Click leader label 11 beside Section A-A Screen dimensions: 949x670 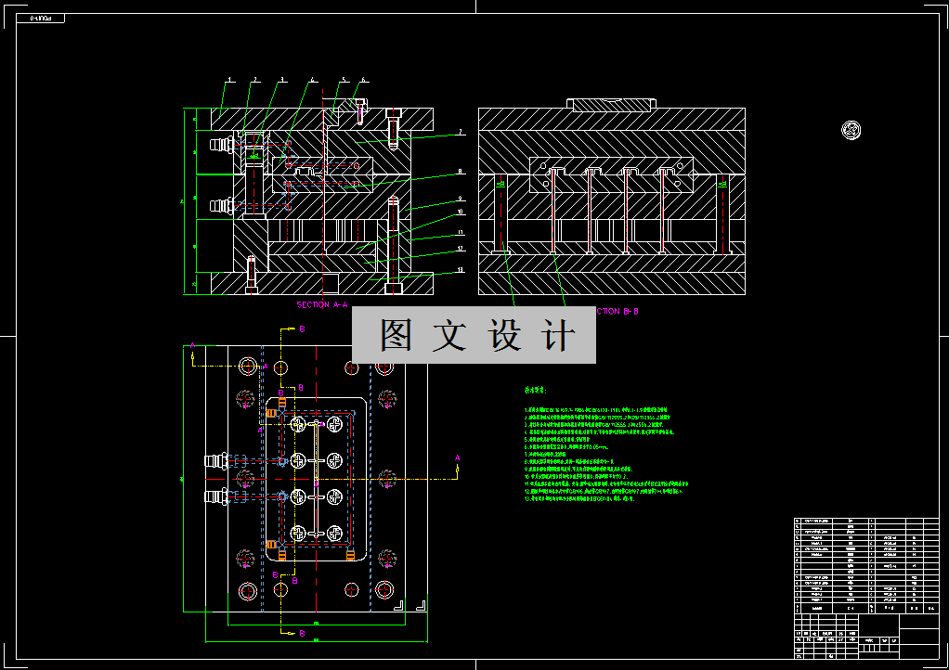(x=460, y=232)
